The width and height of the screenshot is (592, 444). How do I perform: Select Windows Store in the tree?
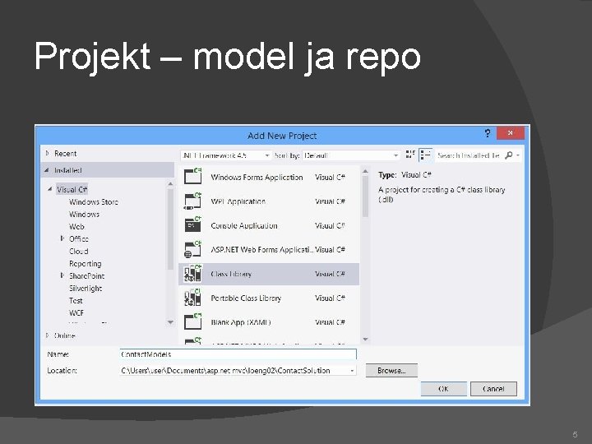[94, 202]
